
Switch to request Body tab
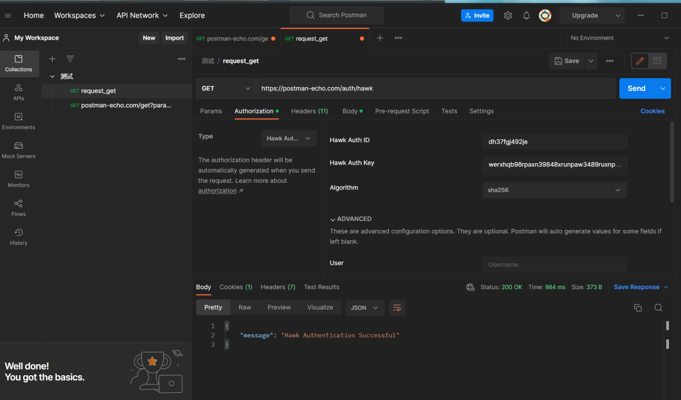coord(353,111)
